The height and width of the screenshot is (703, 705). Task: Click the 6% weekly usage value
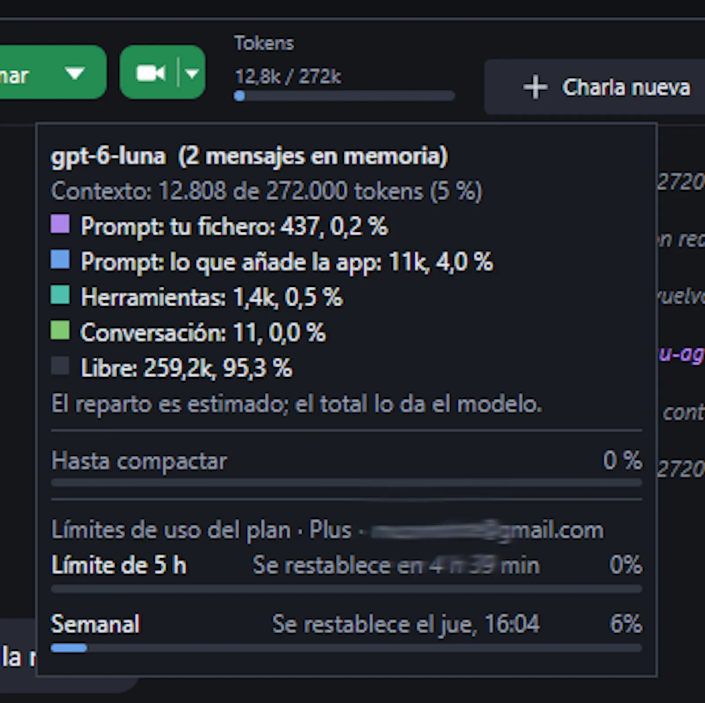(x=626, y=624)
